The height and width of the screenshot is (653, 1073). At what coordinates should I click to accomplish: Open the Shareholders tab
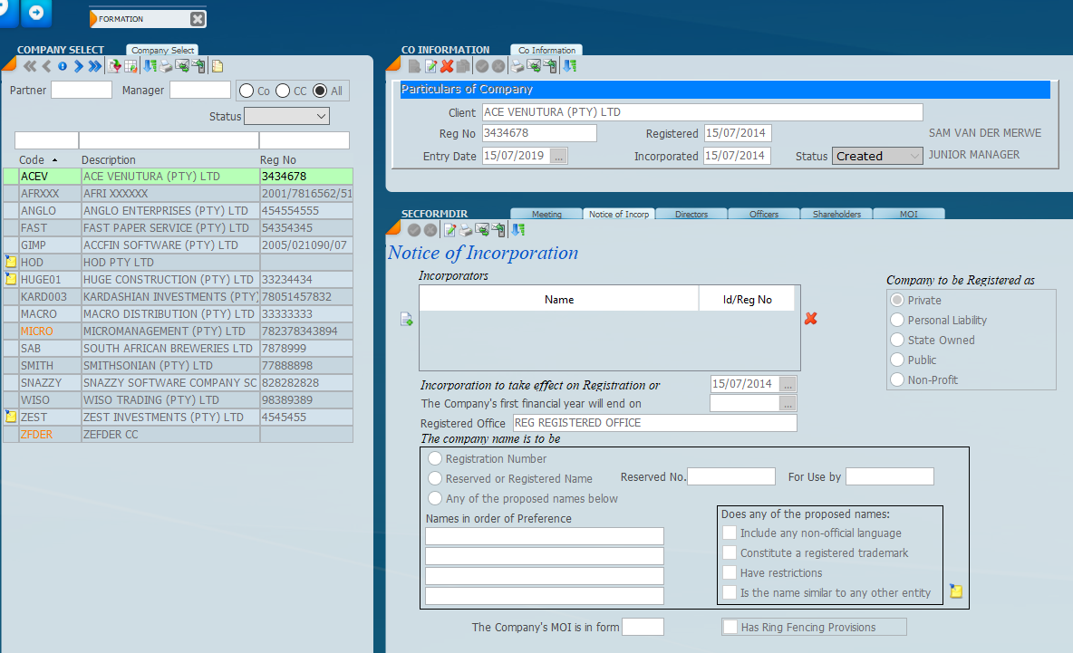point(836,215)
